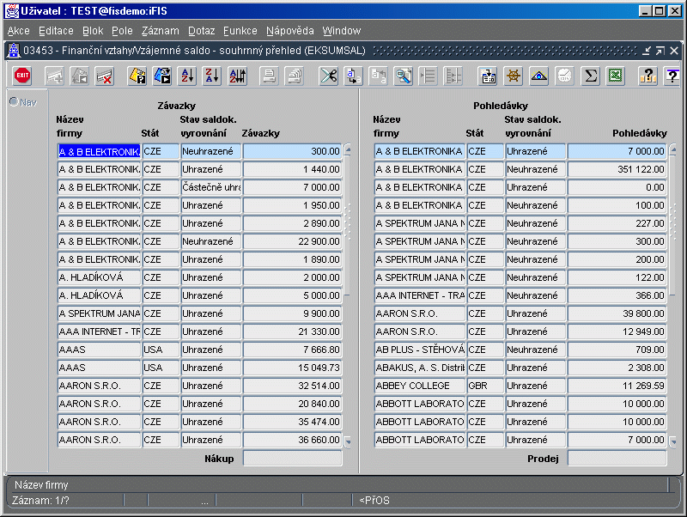Image resolution: width=687 pixels, height=517 pixels.
Task: Select the Nav radio button
Action: pos(14,102)
